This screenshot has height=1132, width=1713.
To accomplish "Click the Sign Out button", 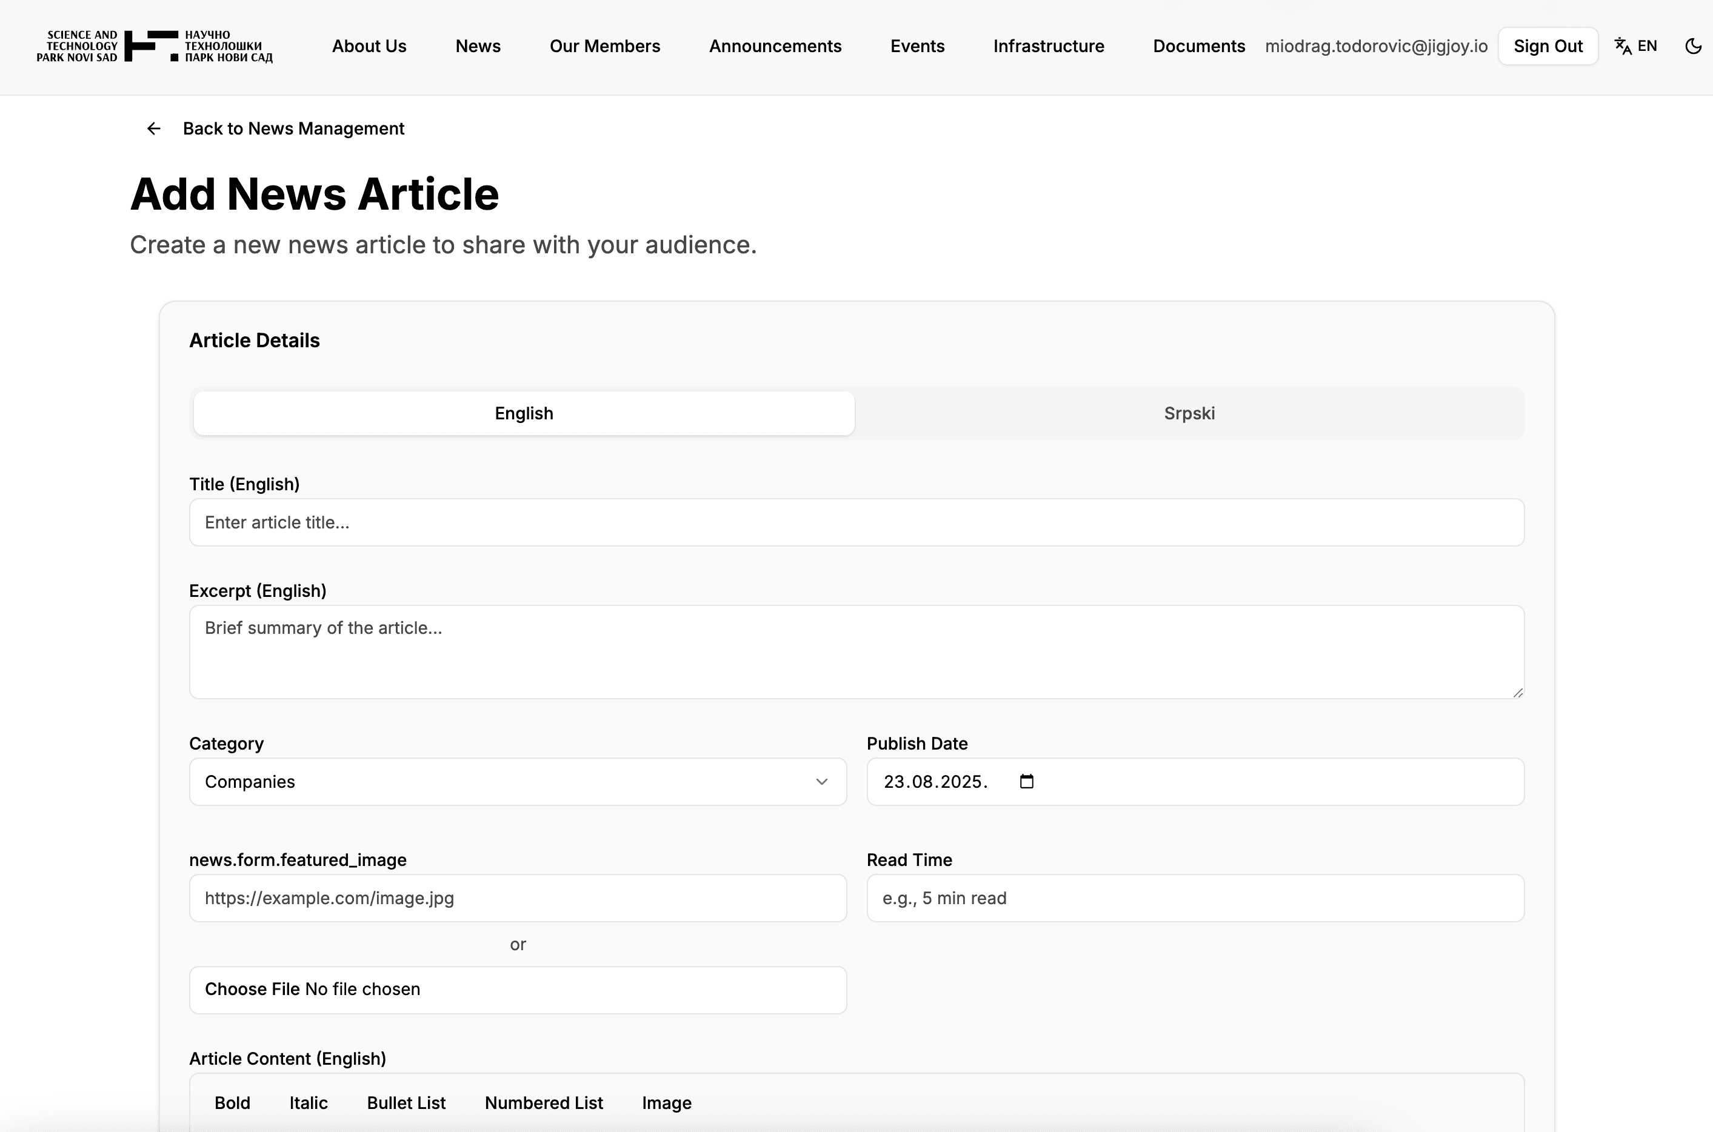I will [x=1548, y=45].
